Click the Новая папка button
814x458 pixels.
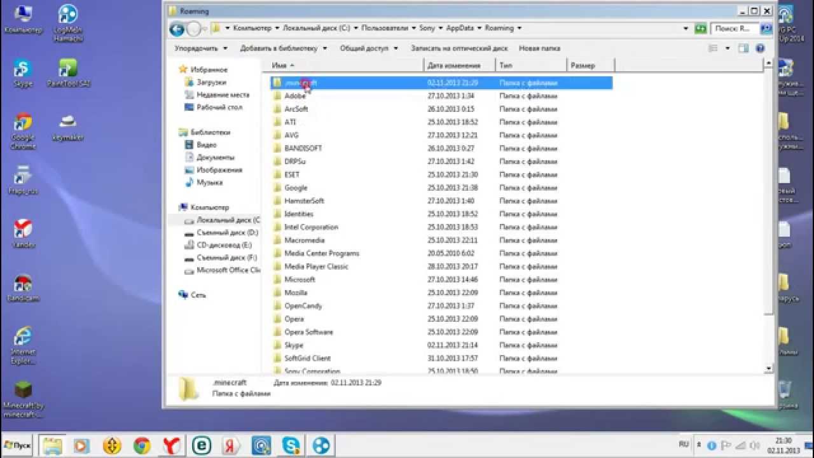pos(539,48)
